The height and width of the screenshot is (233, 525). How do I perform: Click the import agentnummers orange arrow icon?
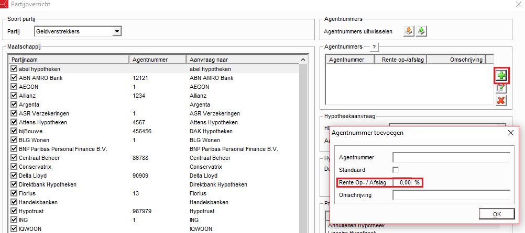409,31
